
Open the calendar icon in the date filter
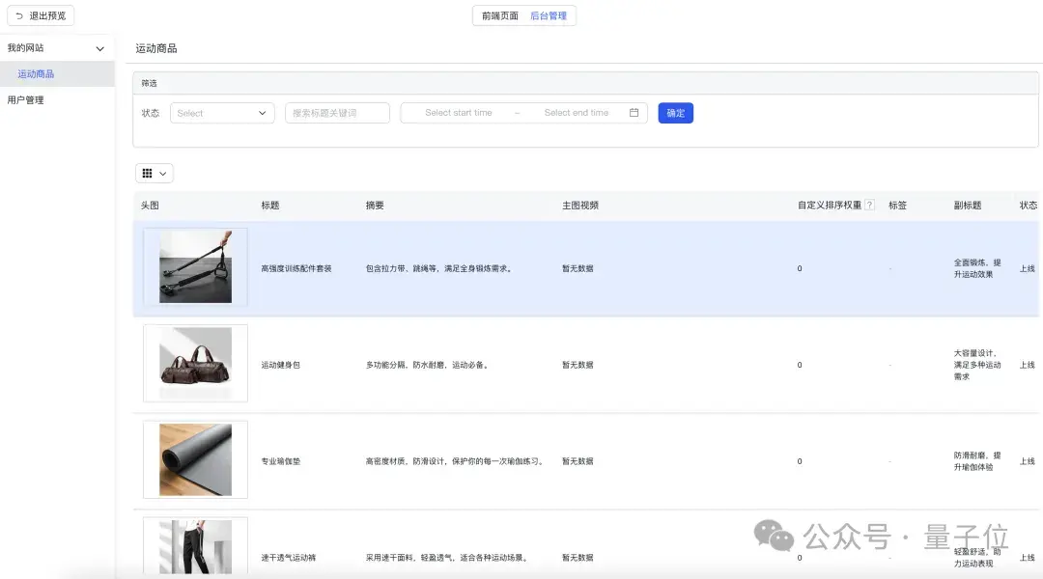tap(634, 112)
